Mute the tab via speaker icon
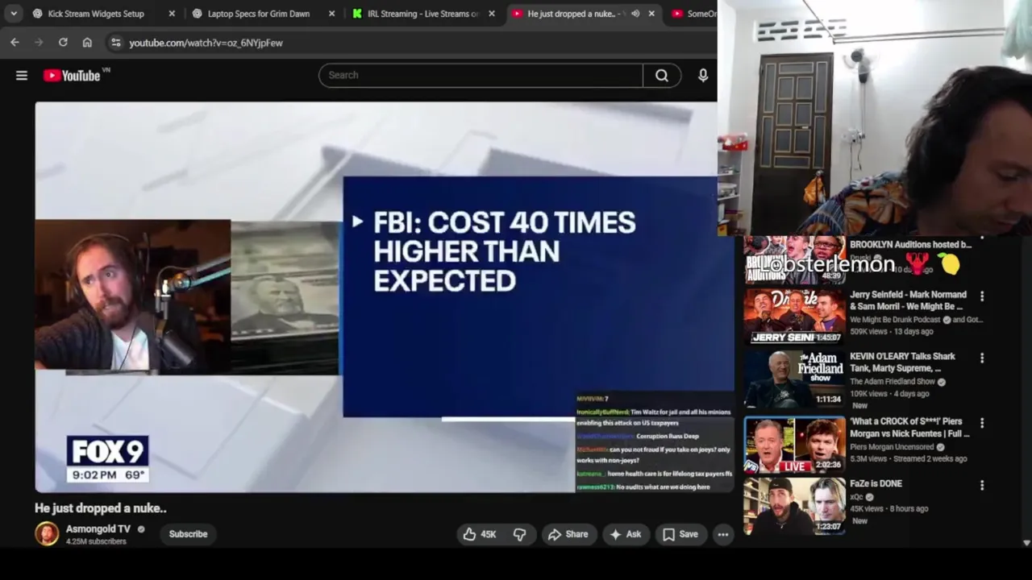 point(635,14)
